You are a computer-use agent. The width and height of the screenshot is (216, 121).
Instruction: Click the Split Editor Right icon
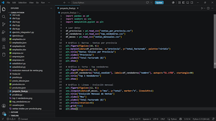coord(208,8)
